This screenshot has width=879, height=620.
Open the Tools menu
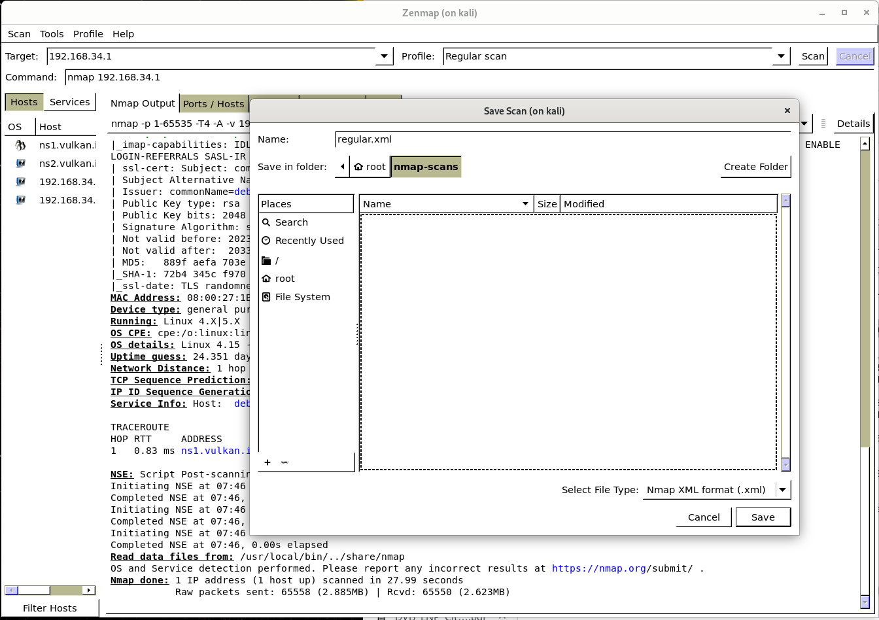point(52,34)
